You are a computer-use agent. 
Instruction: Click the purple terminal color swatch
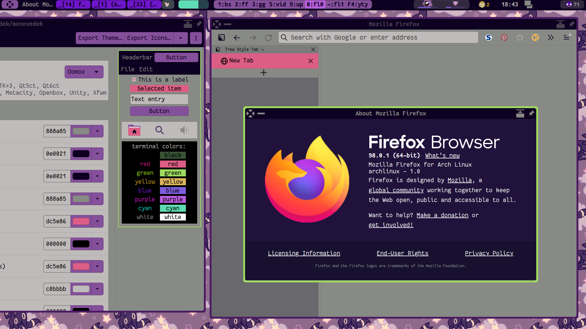[172, 199]
